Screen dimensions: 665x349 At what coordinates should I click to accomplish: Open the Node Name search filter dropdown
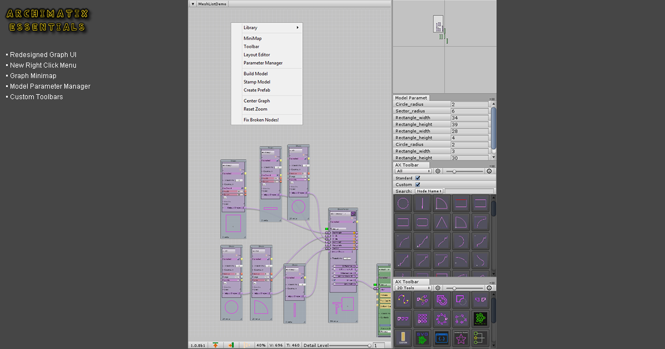click(x=429, y=190)
